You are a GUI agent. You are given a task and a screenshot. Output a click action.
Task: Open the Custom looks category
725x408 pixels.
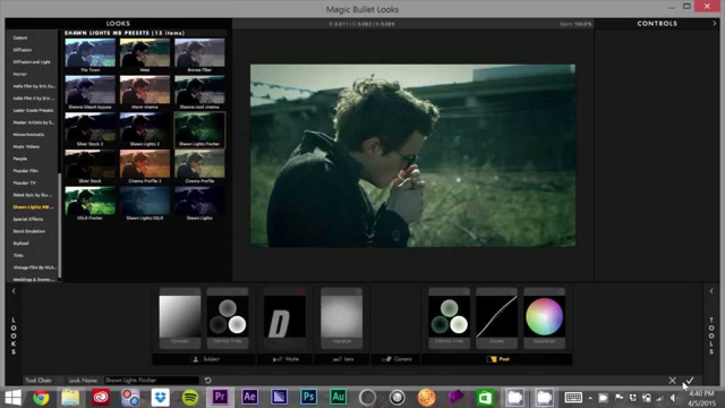(20, 38)
